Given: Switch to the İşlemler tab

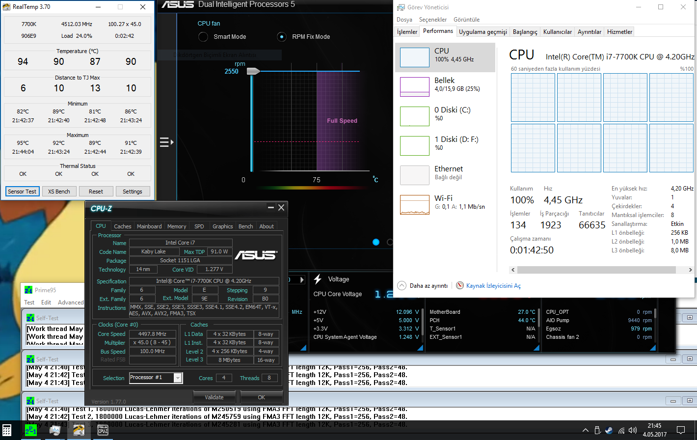Looking at the screenshot, I should coord(407,32).
